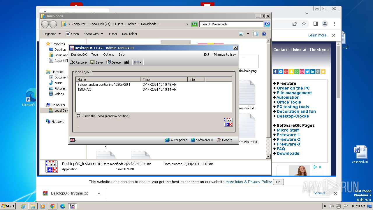Click Show all downloads button
This screenshot has height=210, width=373.
(x=320, y=193)
